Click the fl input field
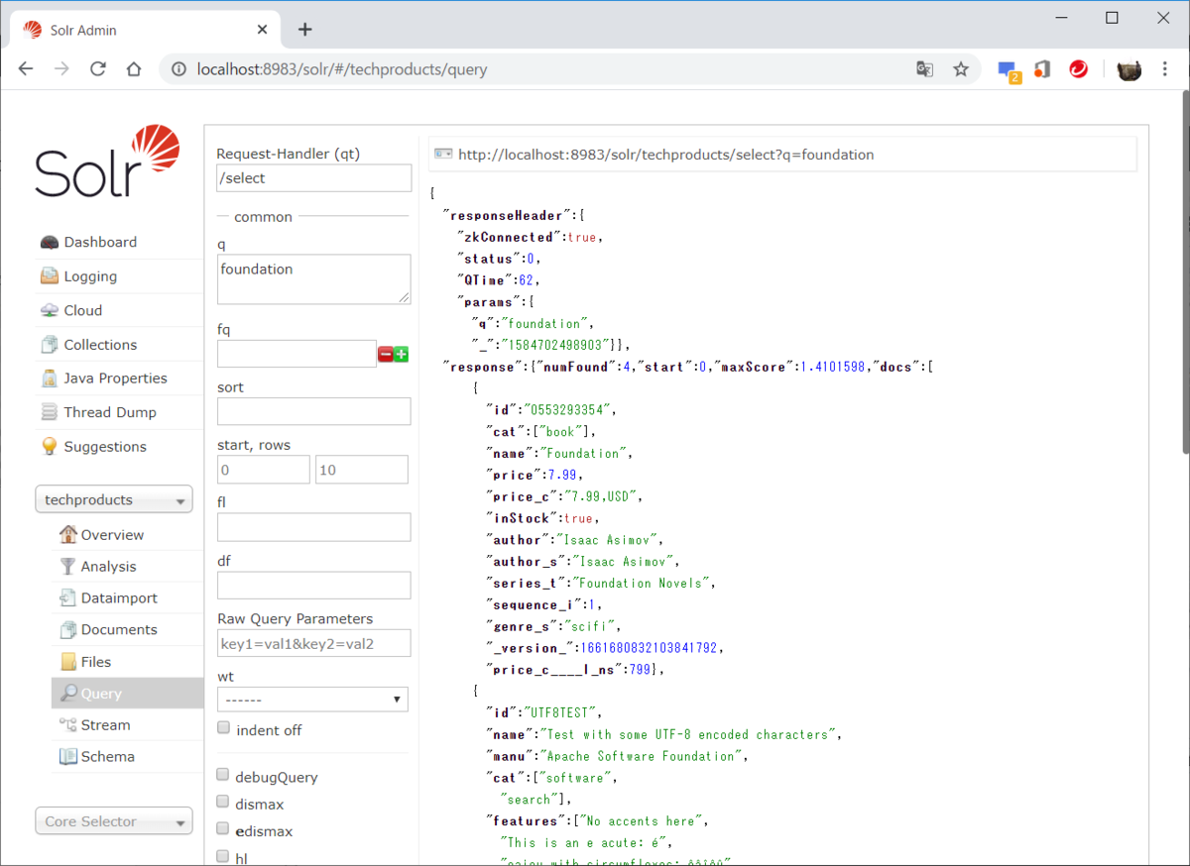Image resolution: width=1190 pixels, height=866 pixels. (x=313, y=527)
